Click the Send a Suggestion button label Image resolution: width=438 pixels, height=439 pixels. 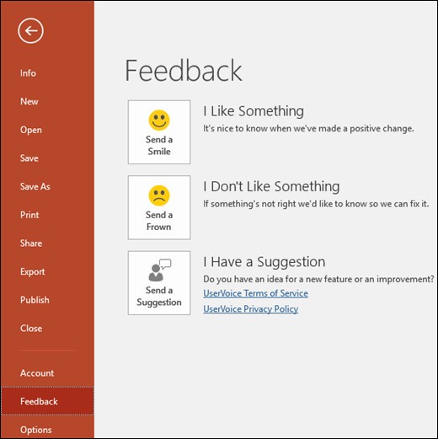point(159,297)
